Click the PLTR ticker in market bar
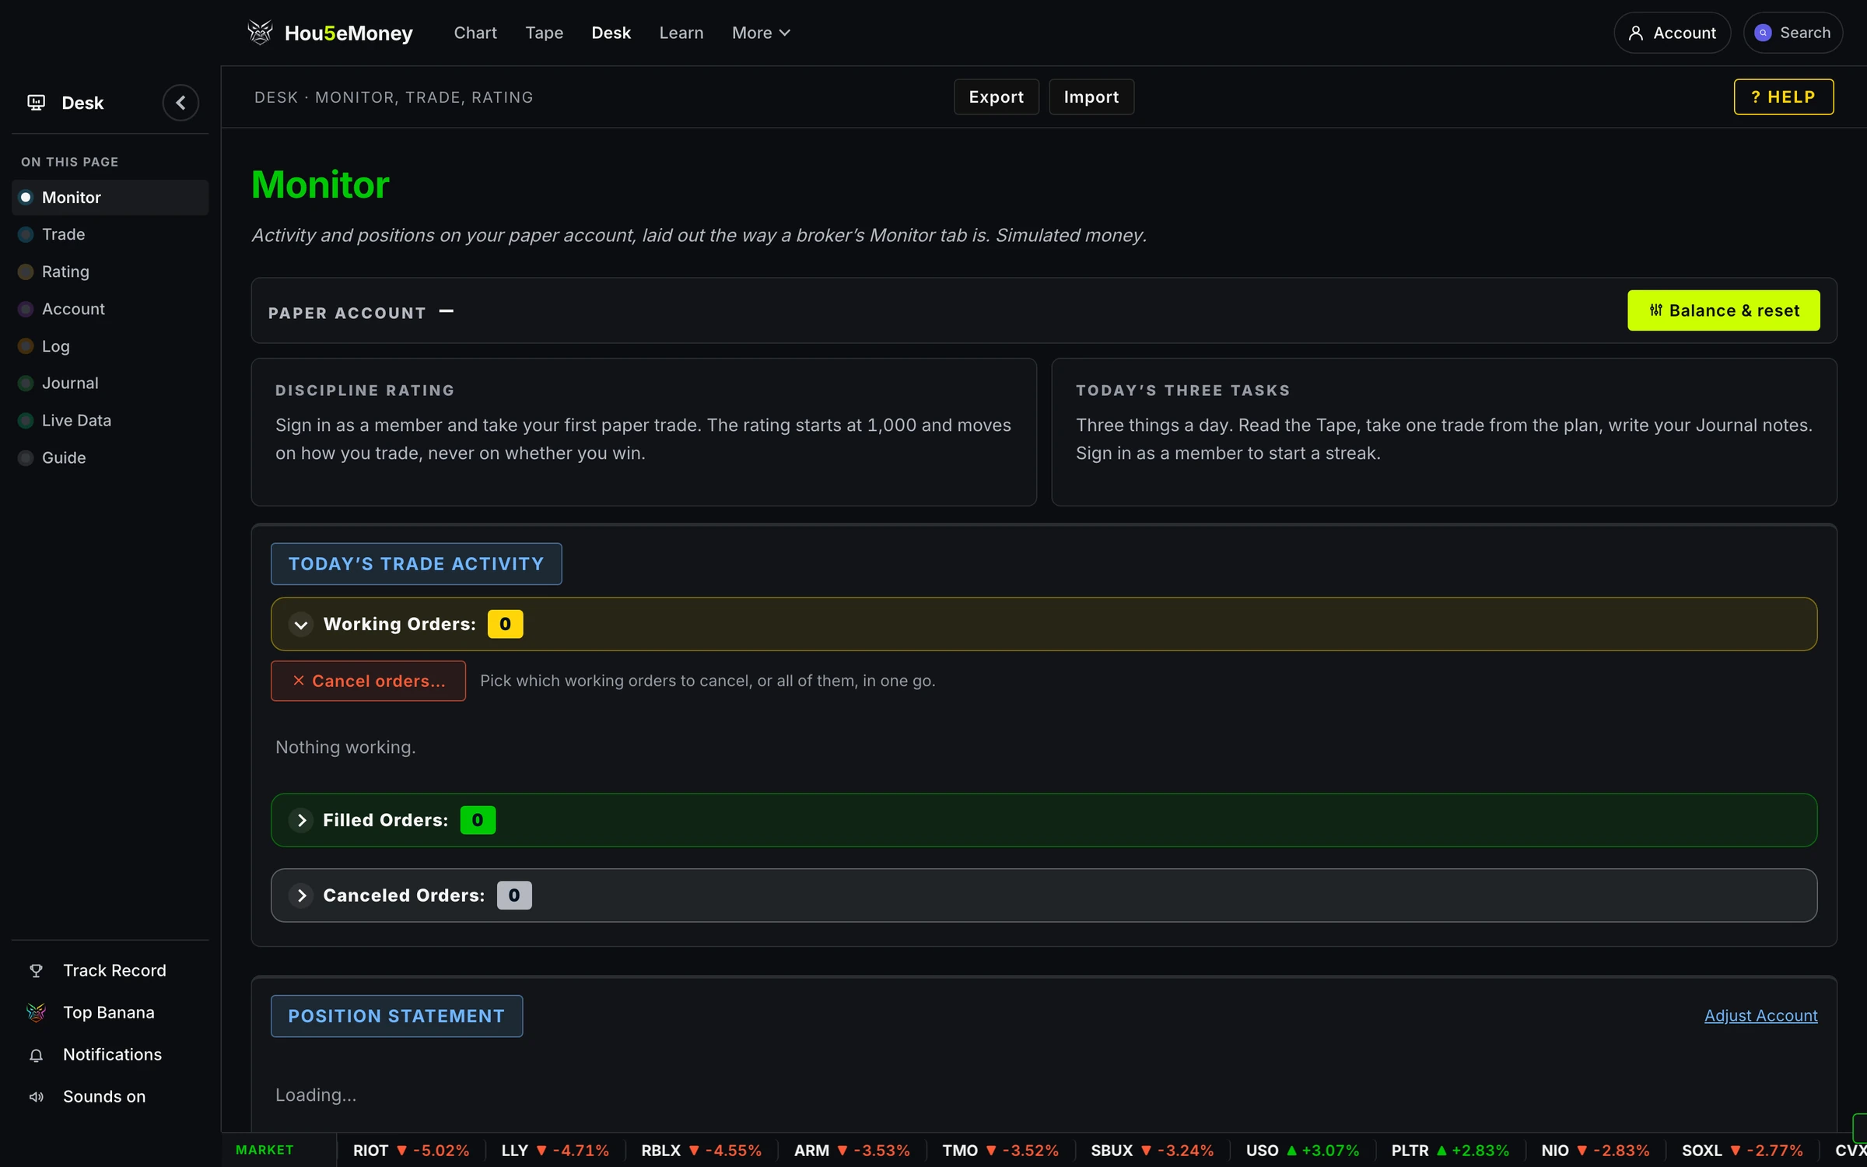1867x1167 pixels. click(x=1450, y=1150)
